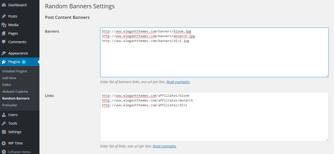
Task: Click the Plugins update count badge
Action: pos(24,62)
